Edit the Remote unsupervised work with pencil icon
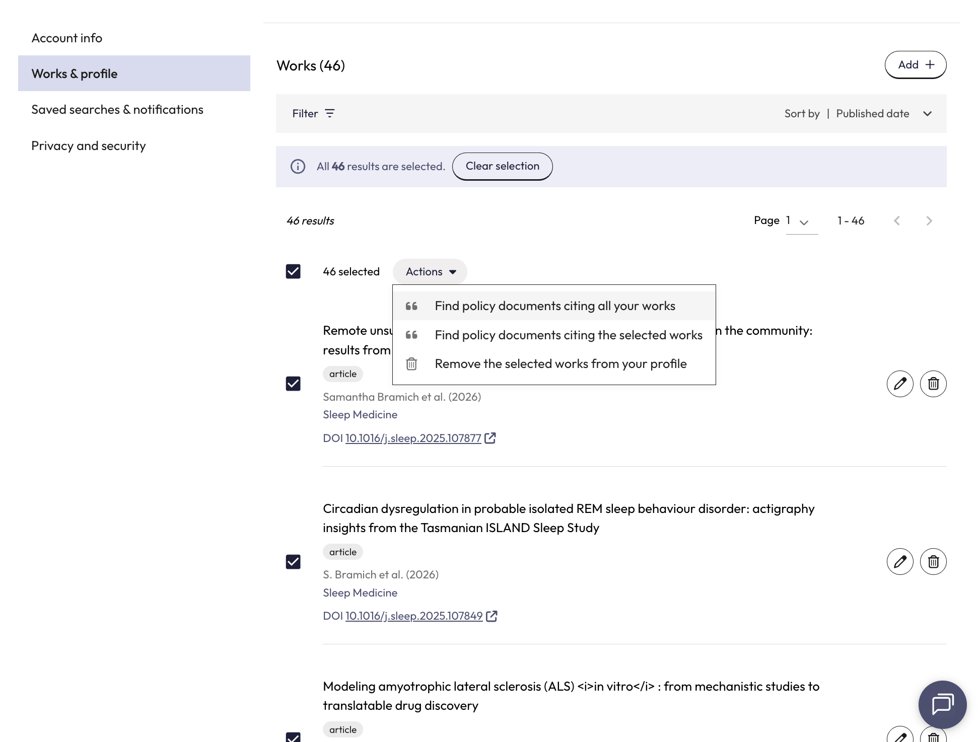 click(900, 384)
